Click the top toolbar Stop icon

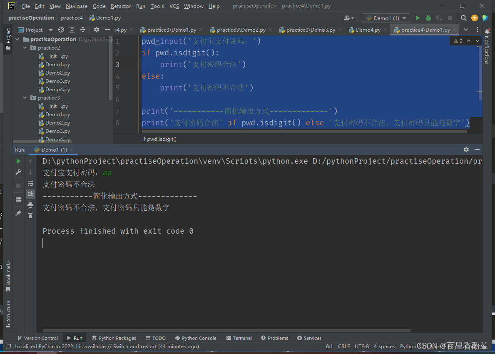450,18
